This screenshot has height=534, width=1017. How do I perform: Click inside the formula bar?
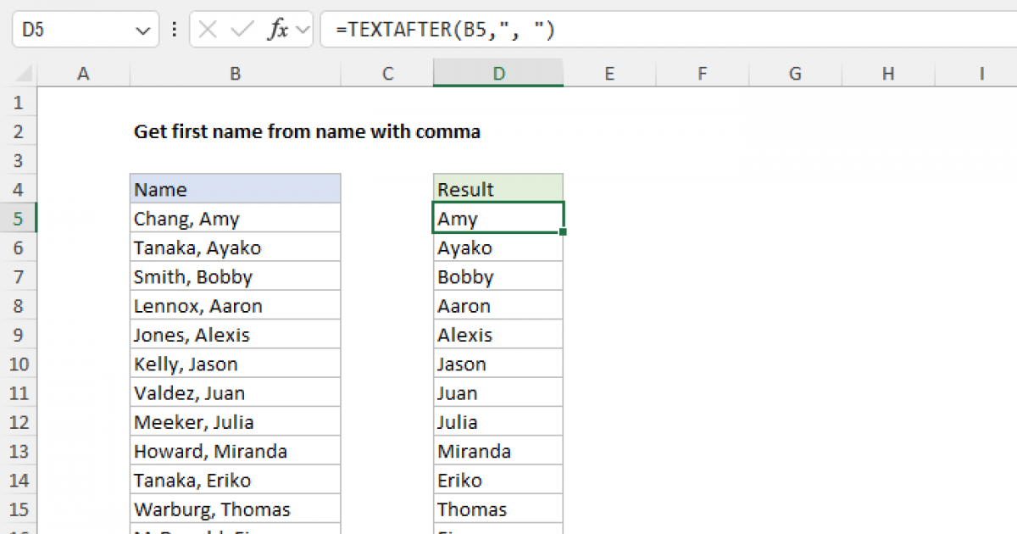tap(508, 29)
